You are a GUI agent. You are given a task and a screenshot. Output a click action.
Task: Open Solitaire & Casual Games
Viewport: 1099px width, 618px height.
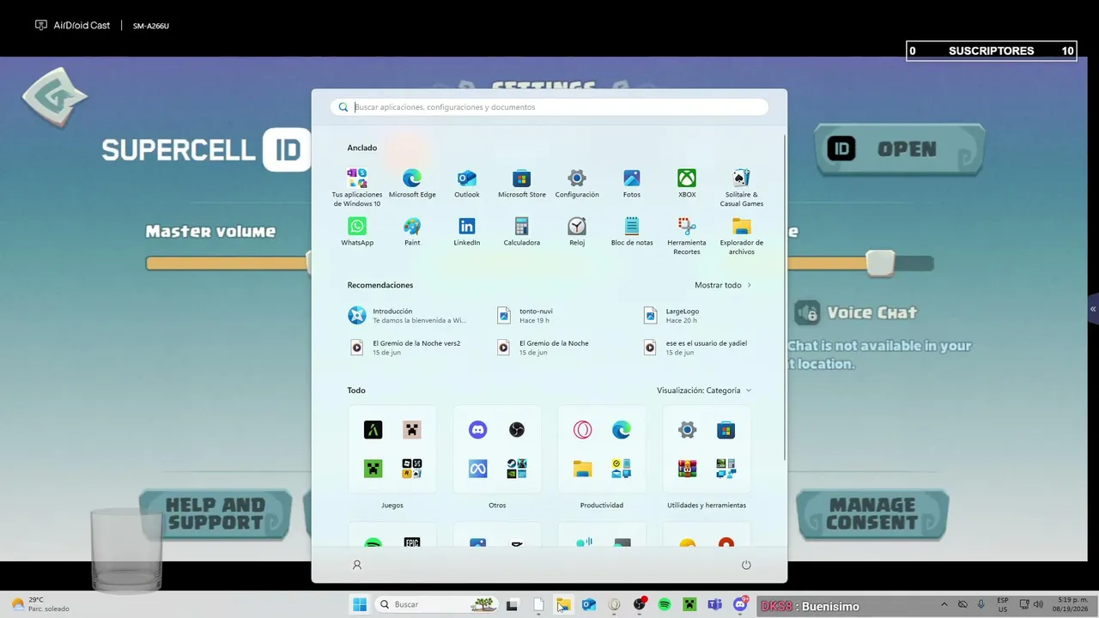[x=742, y=188]
